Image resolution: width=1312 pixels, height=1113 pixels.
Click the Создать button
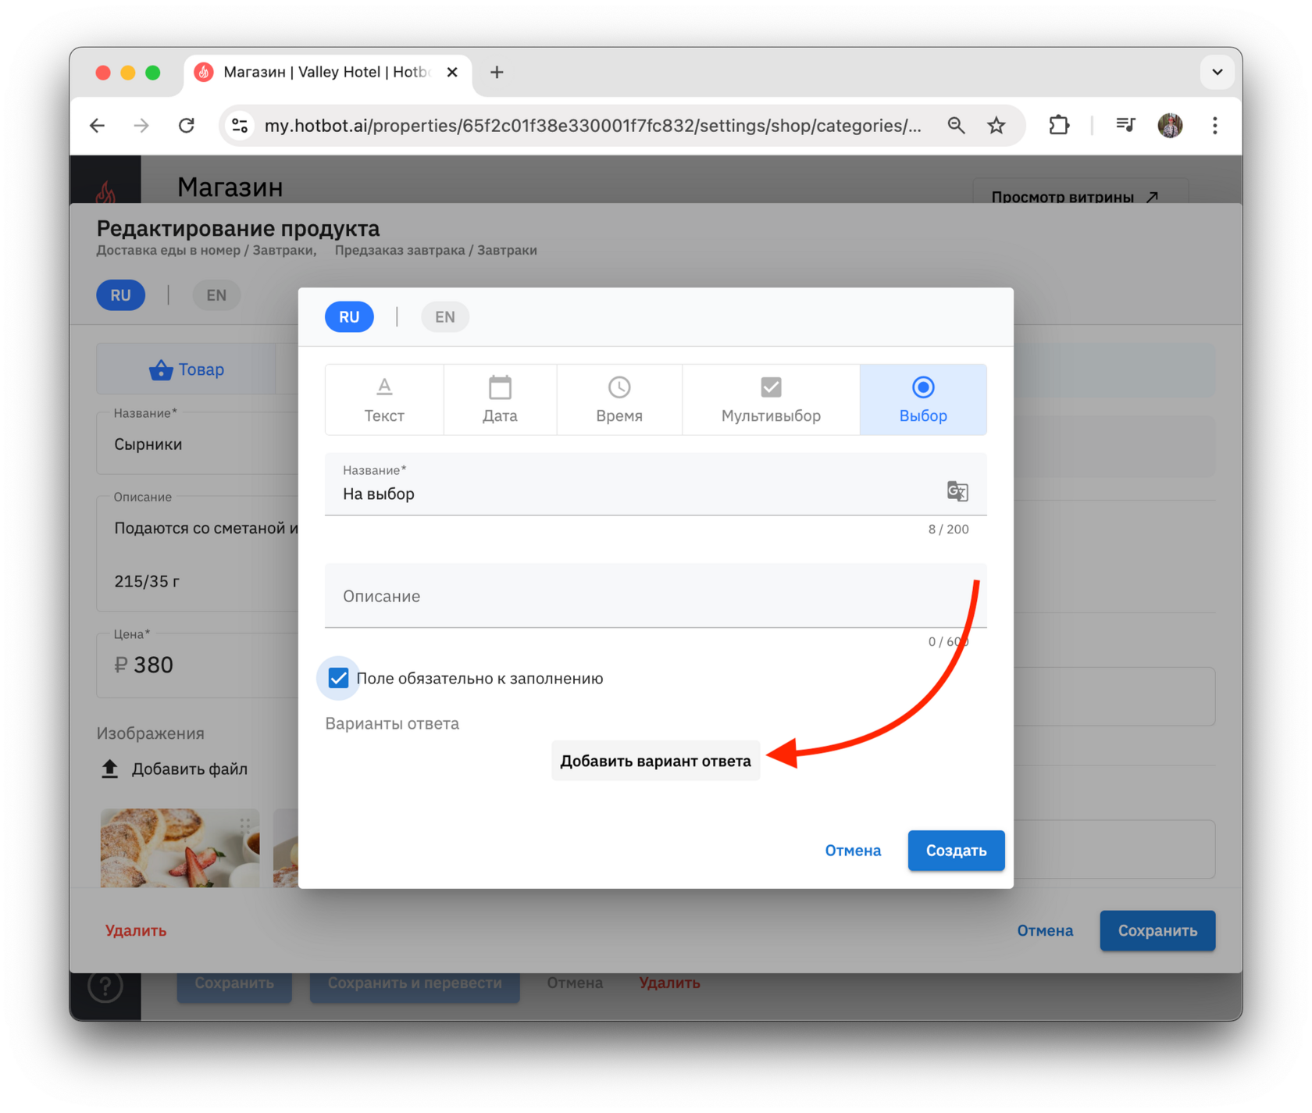pos(956,851)
